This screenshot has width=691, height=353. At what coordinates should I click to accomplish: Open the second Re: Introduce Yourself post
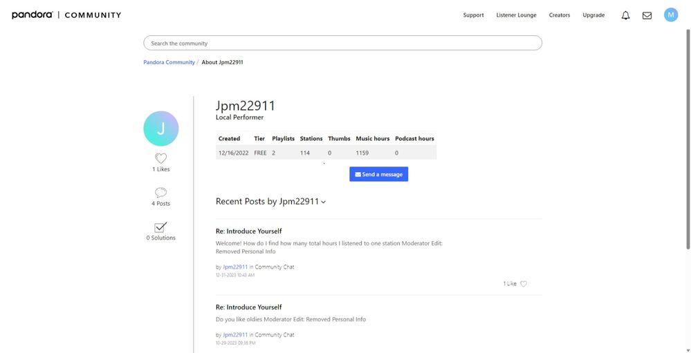click(x=248, y=307)
